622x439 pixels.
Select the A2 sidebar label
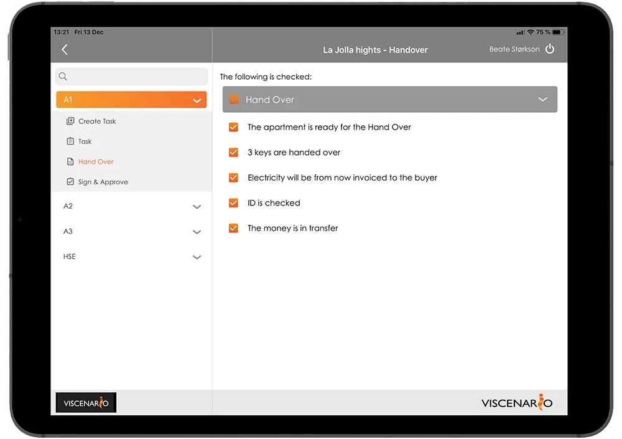[x=68, y=206]
